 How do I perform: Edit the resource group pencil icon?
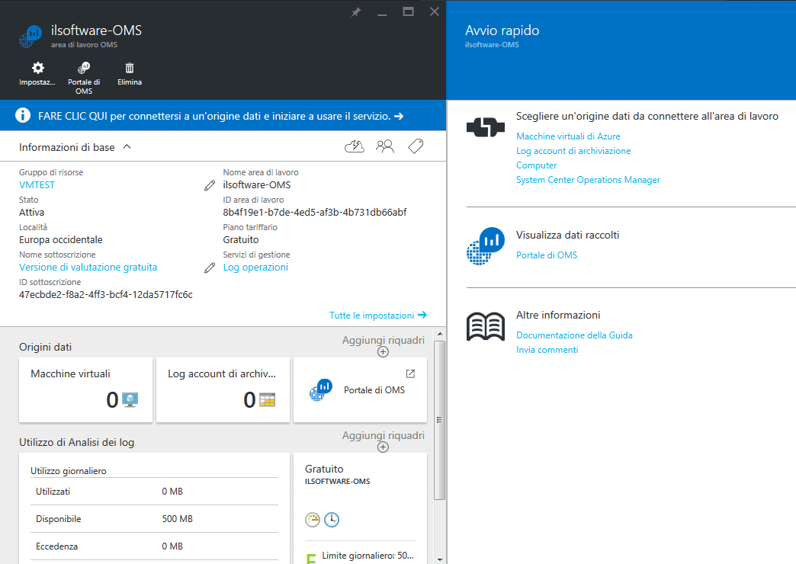tap(210, 186)
